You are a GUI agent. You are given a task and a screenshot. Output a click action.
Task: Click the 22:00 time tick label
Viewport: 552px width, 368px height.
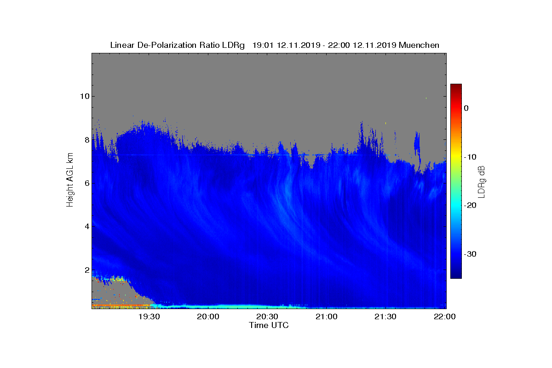point(444,316)
